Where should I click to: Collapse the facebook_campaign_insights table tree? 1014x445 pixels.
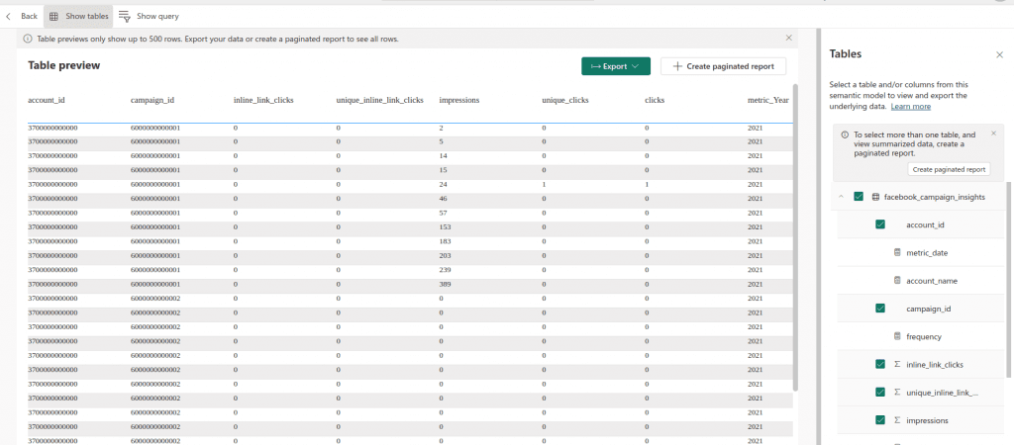click(x=841, y=197)
